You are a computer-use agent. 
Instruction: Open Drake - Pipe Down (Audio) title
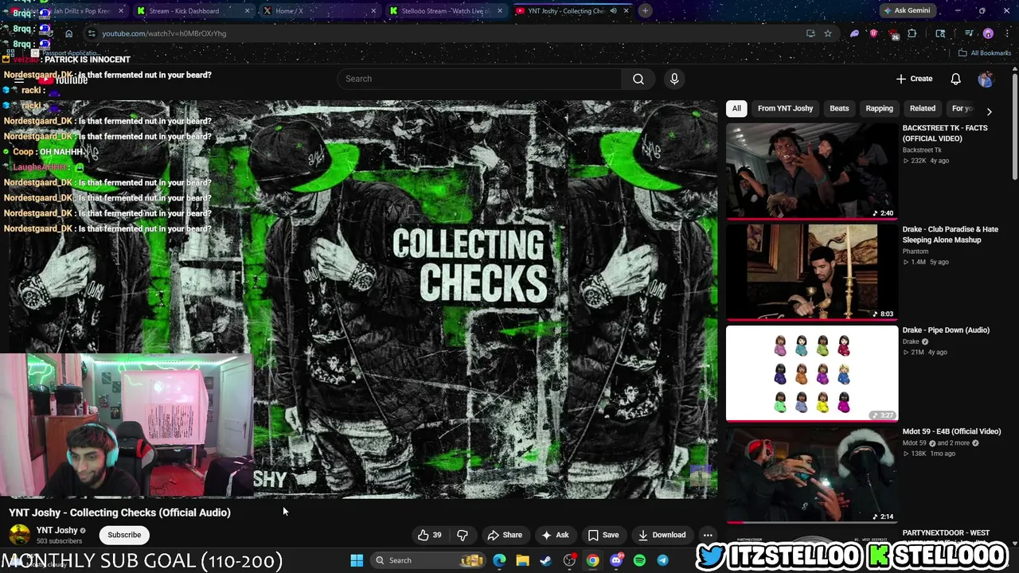946,330
